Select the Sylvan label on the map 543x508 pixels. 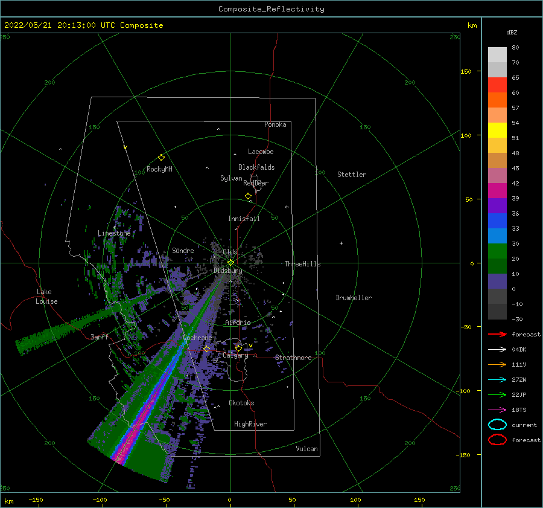coord(231,178)
